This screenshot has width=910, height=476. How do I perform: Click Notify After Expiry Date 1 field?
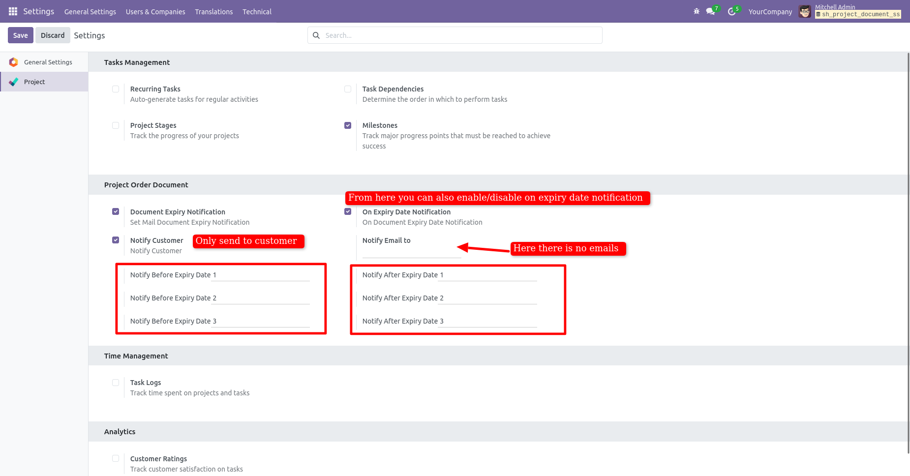[487, 275]
